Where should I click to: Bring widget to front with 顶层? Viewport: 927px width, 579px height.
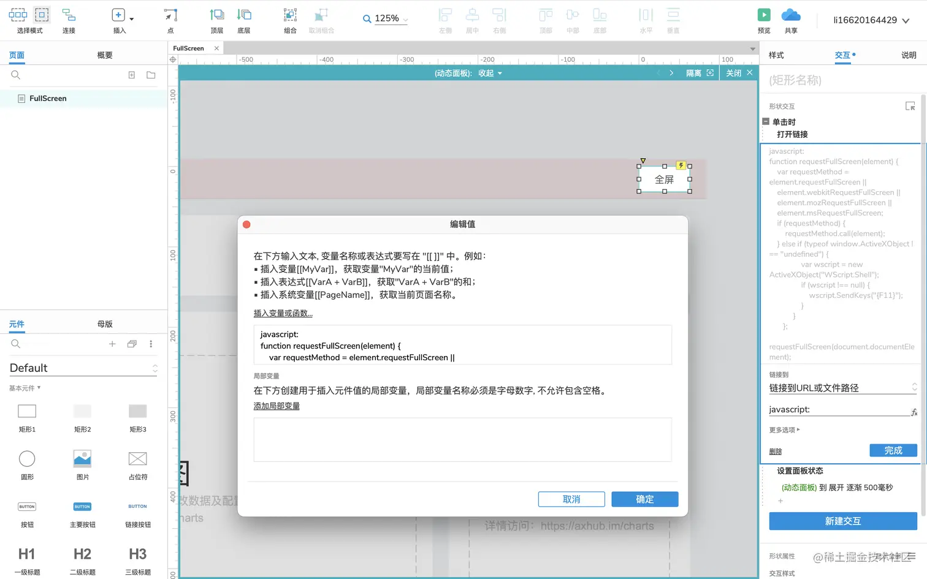point(217,20)
